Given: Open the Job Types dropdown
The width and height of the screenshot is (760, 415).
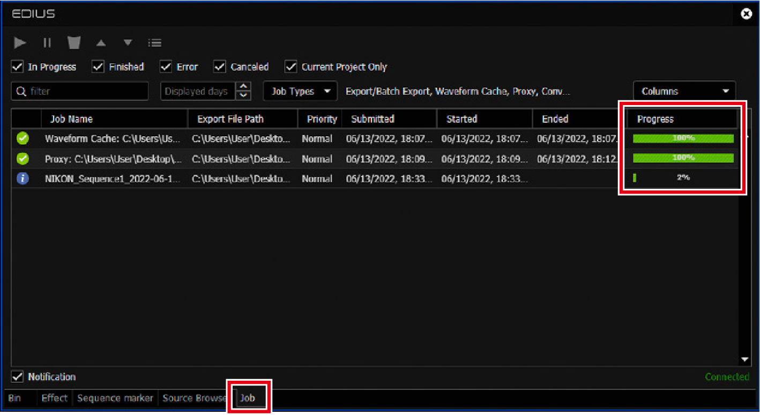Looking at the screenshot, I should click(x=300, y=92).
